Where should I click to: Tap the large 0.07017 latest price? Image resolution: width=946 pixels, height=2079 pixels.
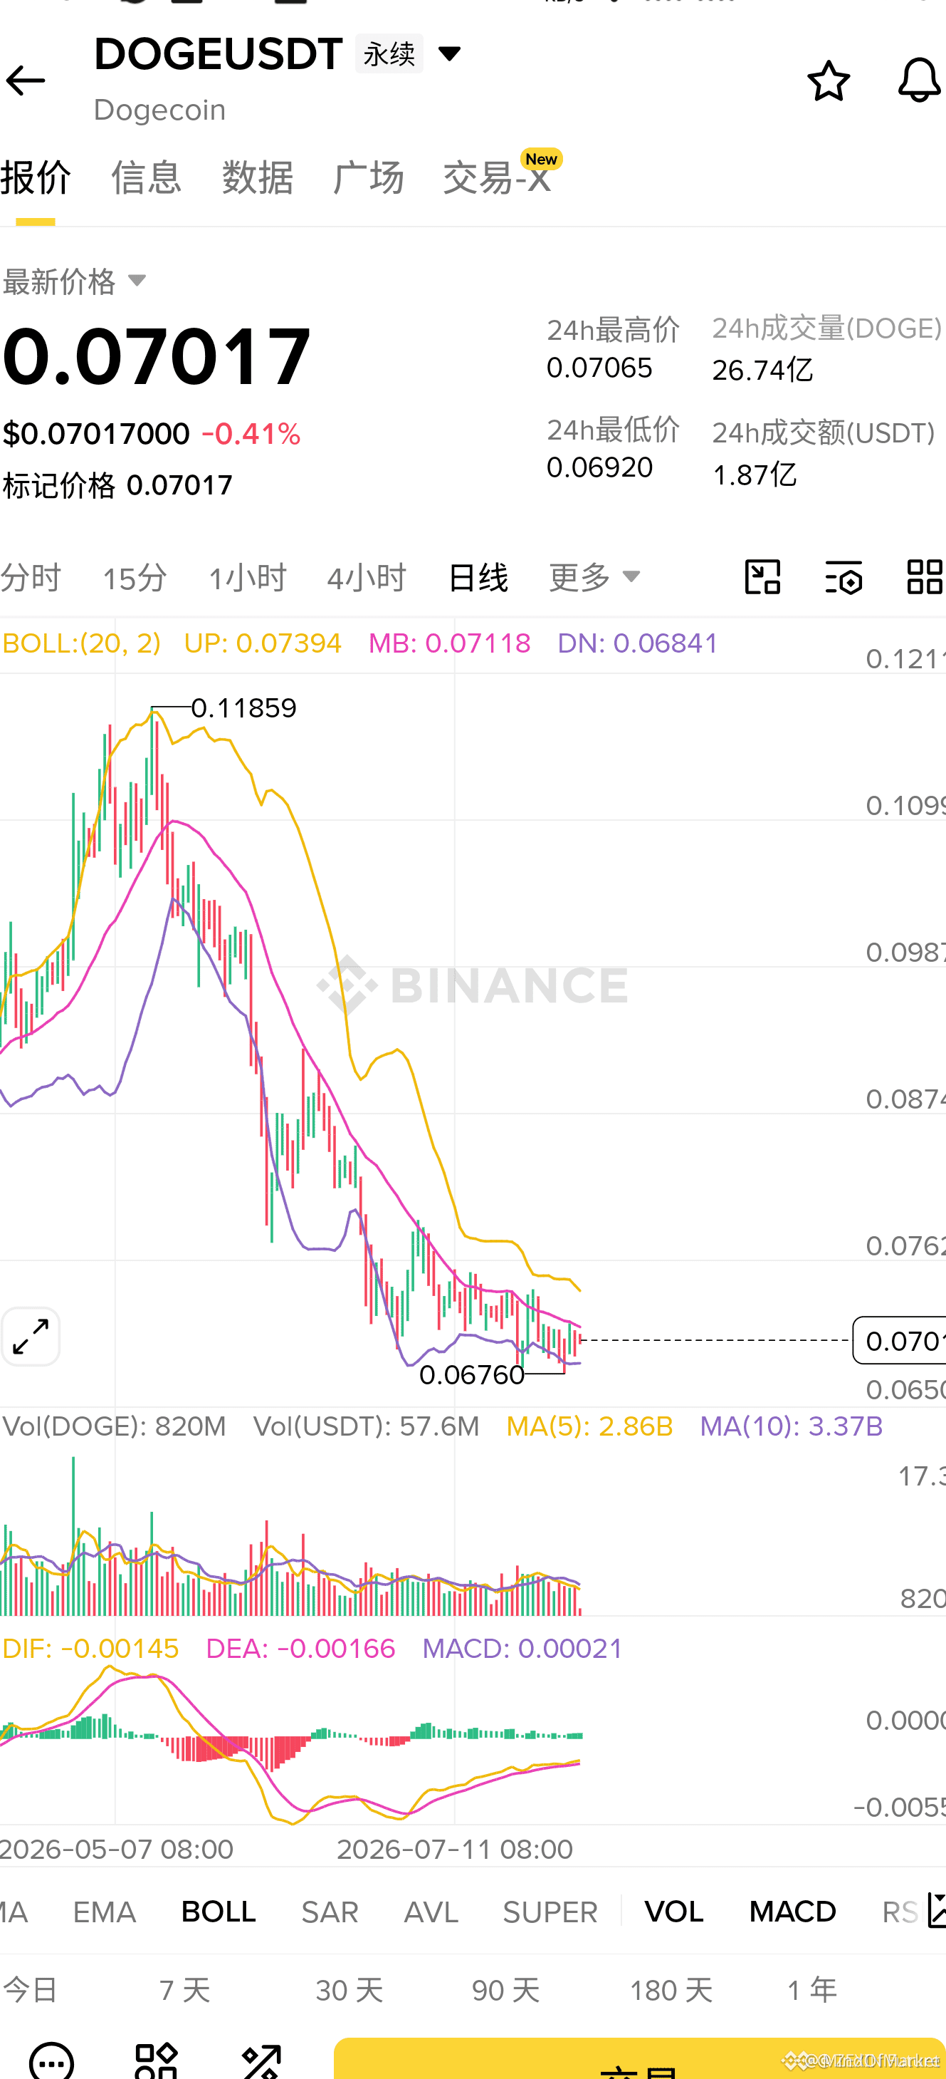coord(157,357)
